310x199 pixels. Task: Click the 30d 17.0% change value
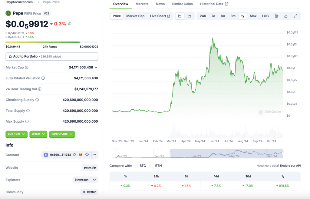pyautogui.click(x=248, y=186)
